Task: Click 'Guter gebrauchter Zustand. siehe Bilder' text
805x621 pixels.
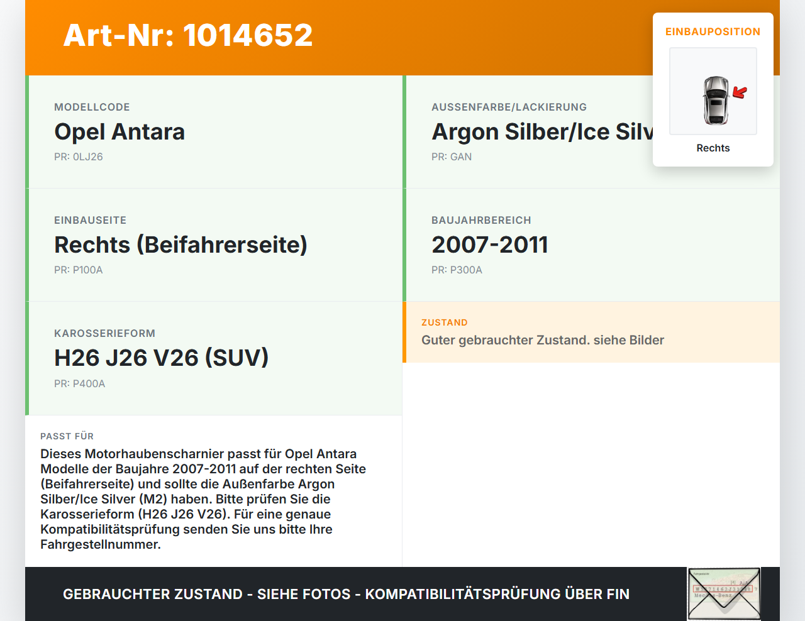Action: pos(543,340)
